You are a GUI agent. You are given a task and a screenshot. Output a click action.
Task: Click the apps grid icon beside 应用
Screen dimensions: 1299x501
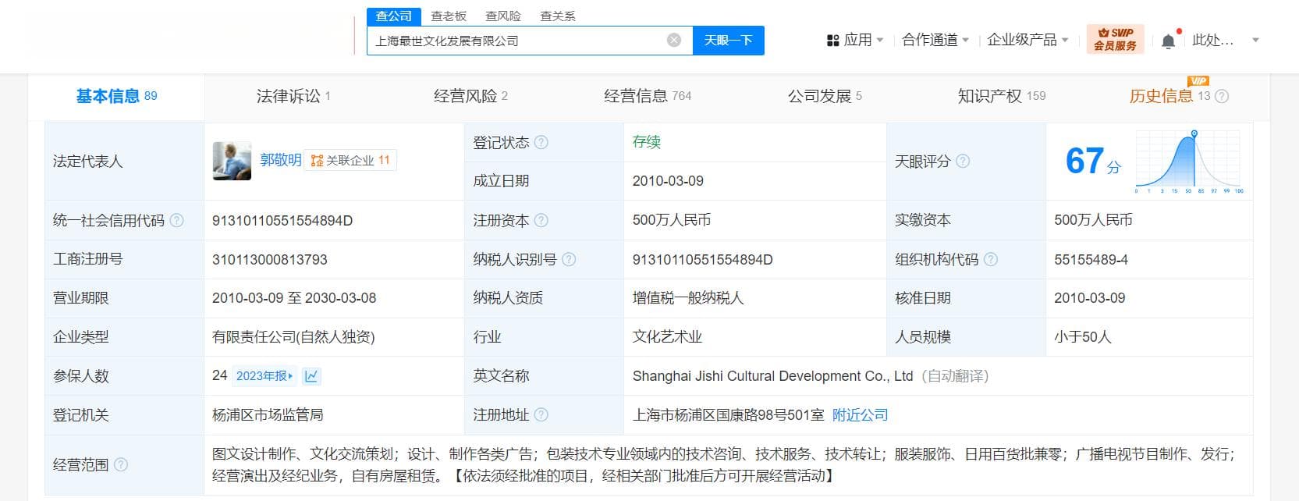click(832, 40)
